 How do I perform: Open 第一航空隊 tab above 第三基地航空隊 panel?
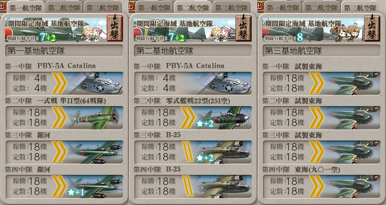coord(283,8)
